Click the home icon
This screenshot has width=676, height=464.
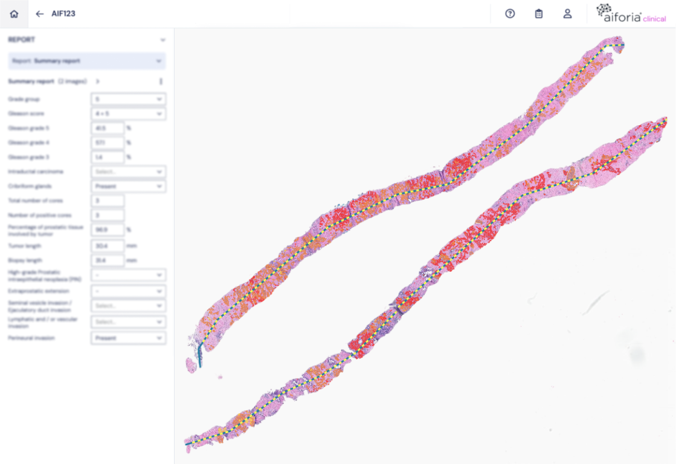click(x=14, y=14)
